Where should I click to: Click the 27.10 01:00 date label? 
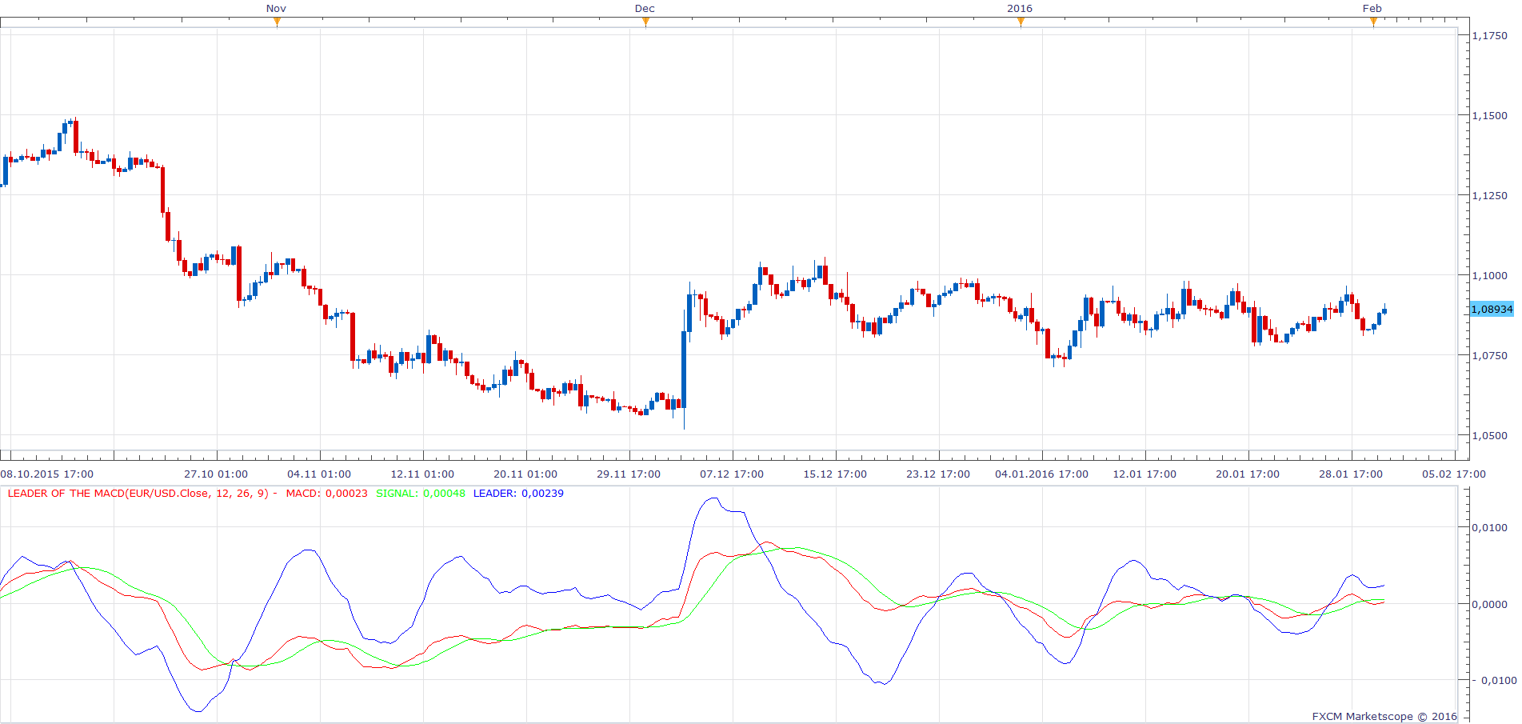tap(216, 474)
